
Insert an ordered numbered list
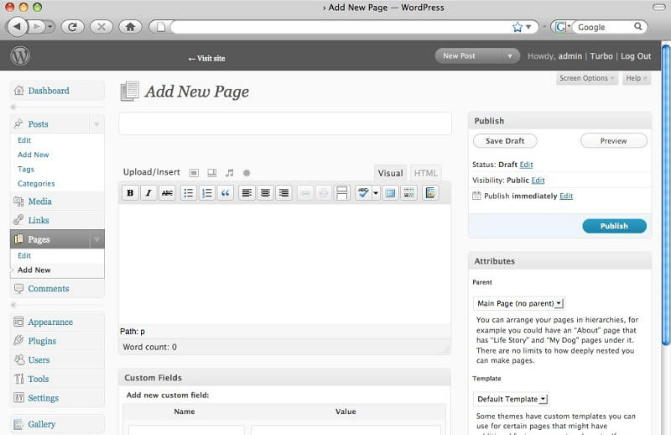(x=206, y=193)
